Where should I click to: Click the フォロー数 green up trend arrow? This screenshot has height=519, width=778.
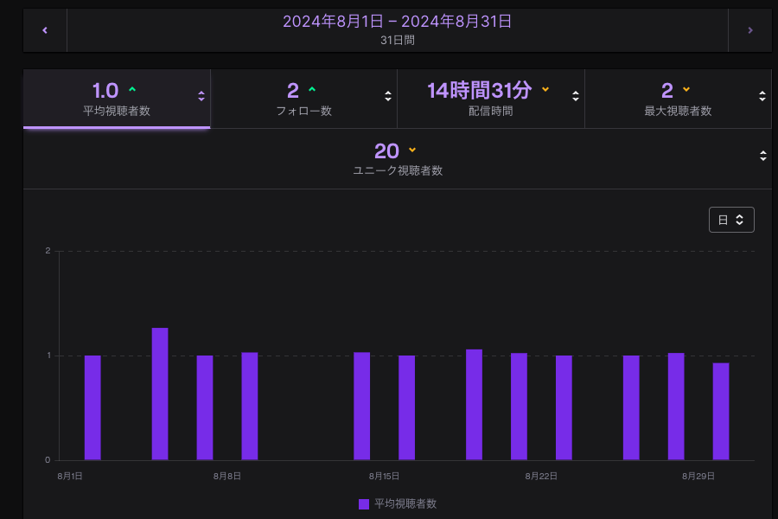[x=312, y=89]
